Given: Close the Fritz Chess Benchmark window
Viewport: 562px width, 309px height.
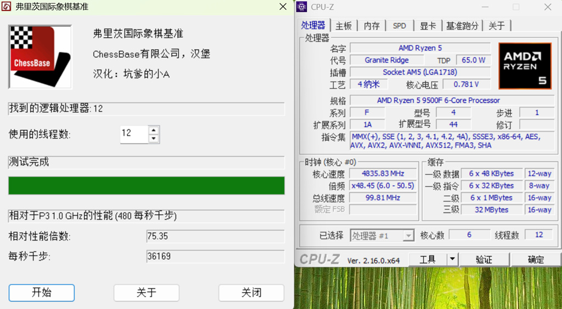Looking at the screenshot, I should click(283, 7).
